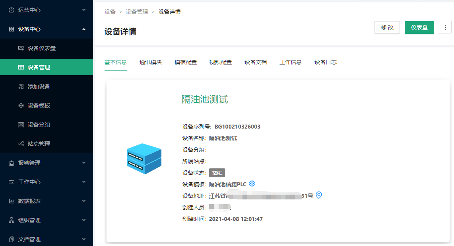Screen dimensions: 454x246
Task: Open 站点管理 sidebar entry
Action: [39, 144]
